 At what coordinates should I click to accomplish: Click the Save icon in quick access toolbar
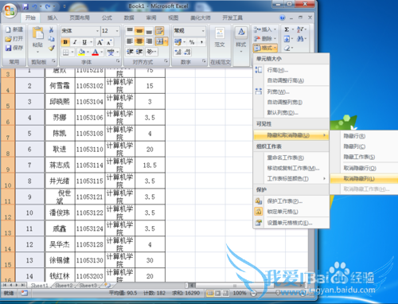[x=25, y=6]
